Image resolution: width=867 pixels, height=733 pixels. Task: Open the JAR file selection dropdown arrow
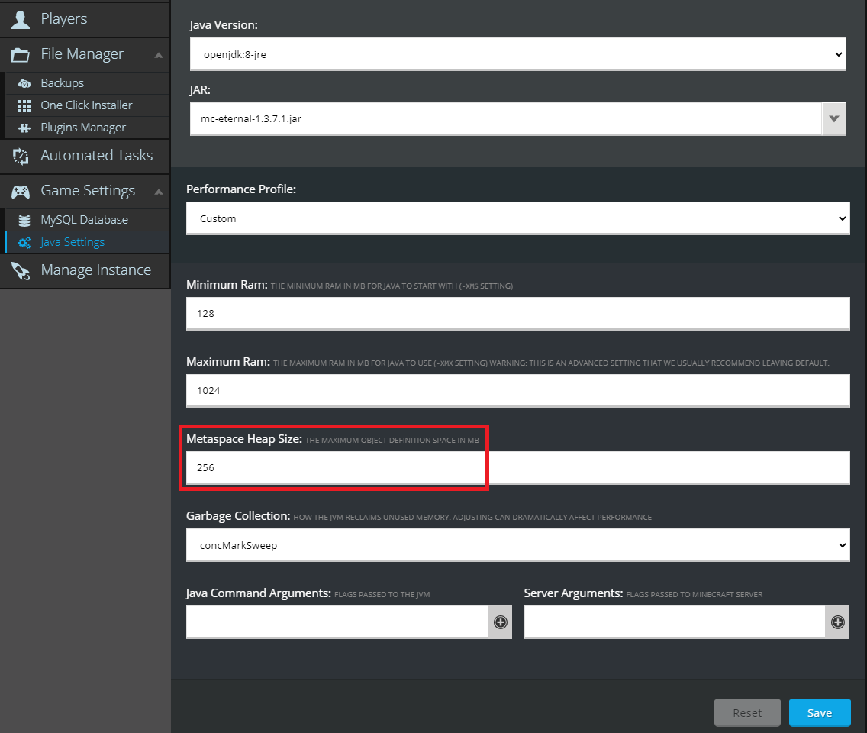833,119
